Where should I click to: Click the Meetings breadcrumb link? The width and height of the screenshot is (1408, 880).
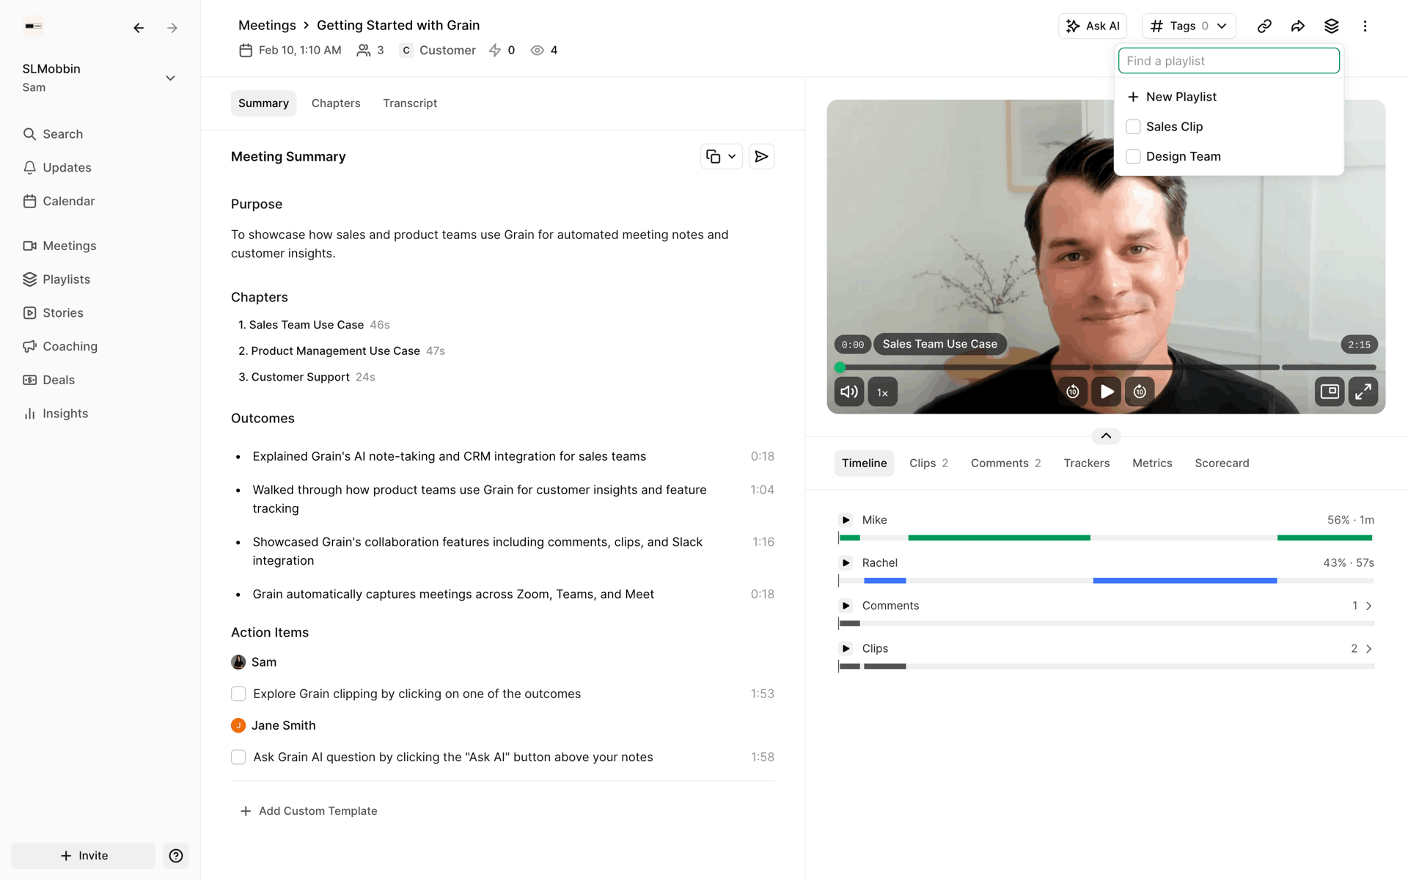coord(267,26)
